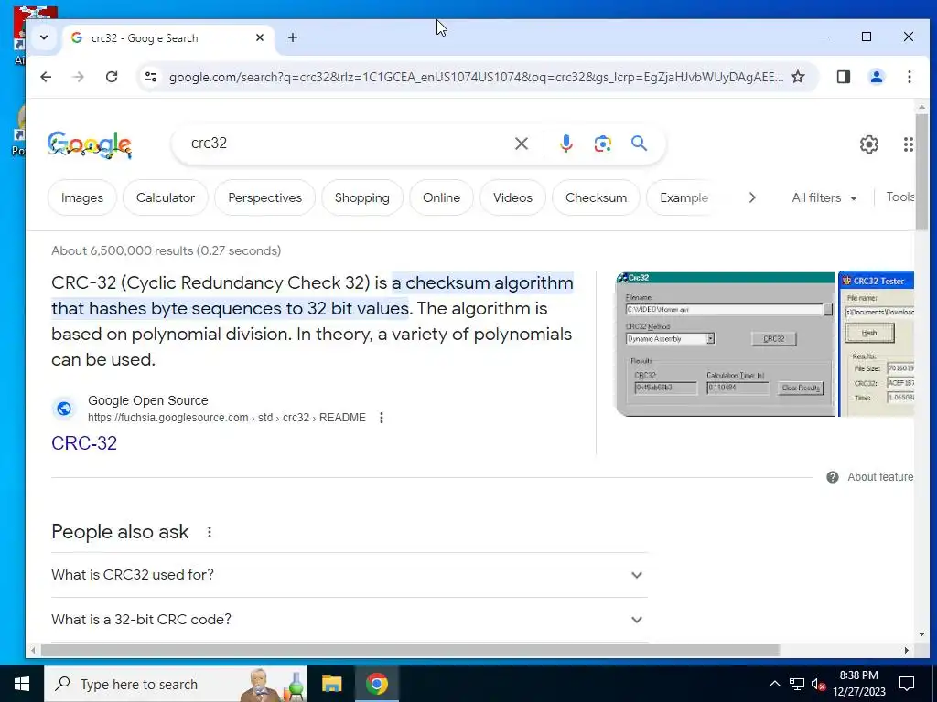The image size is (937, 702).
Task: Open the network tray icon
Action: (x=797, y=684)
